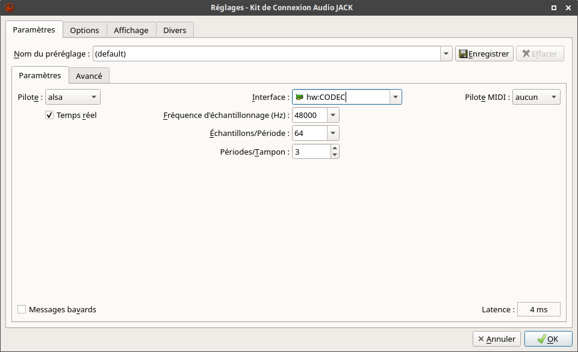Click the 64 samples per period field
The width and height of the screenshot is (578, 352).
(x=309, y=134)
